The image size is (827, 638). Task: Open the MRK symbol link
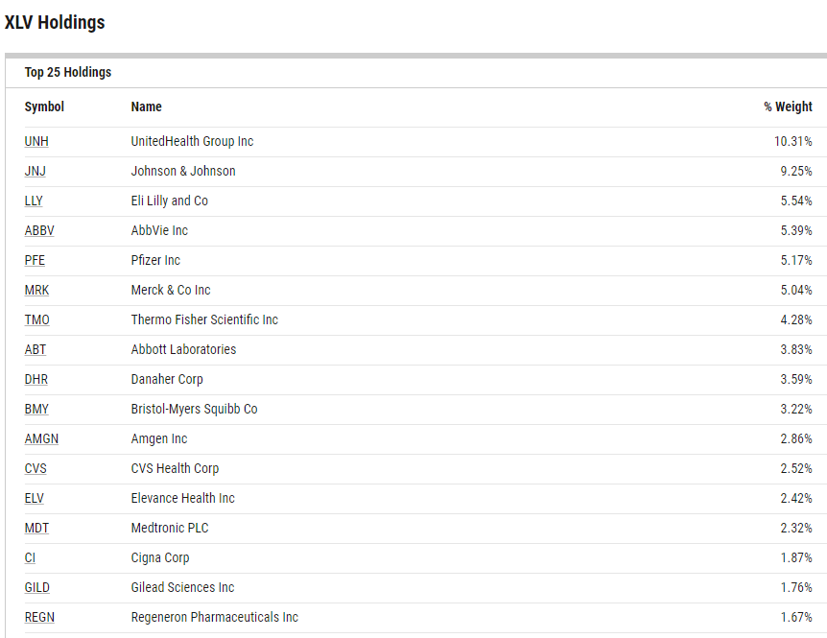36,291
